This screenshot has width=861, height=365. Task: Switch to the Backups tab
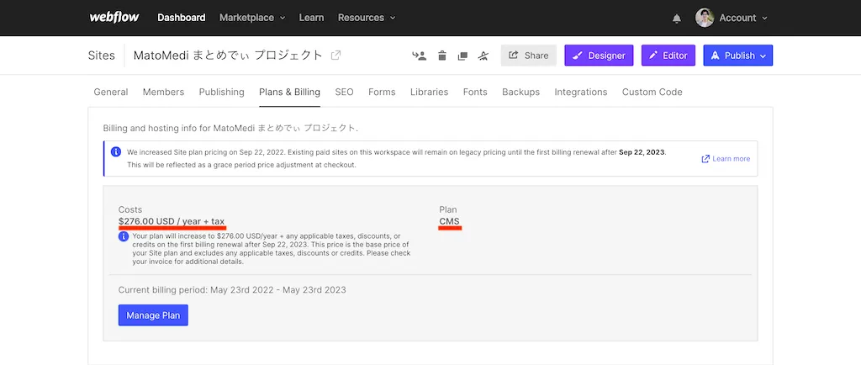click(x=521, y=93)
